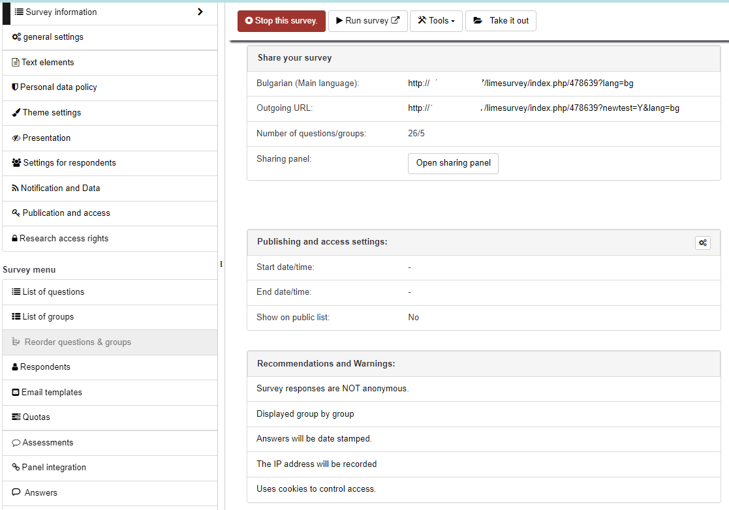Open the general settings menu item
729x510 pixels.
(x=110, y=37)
